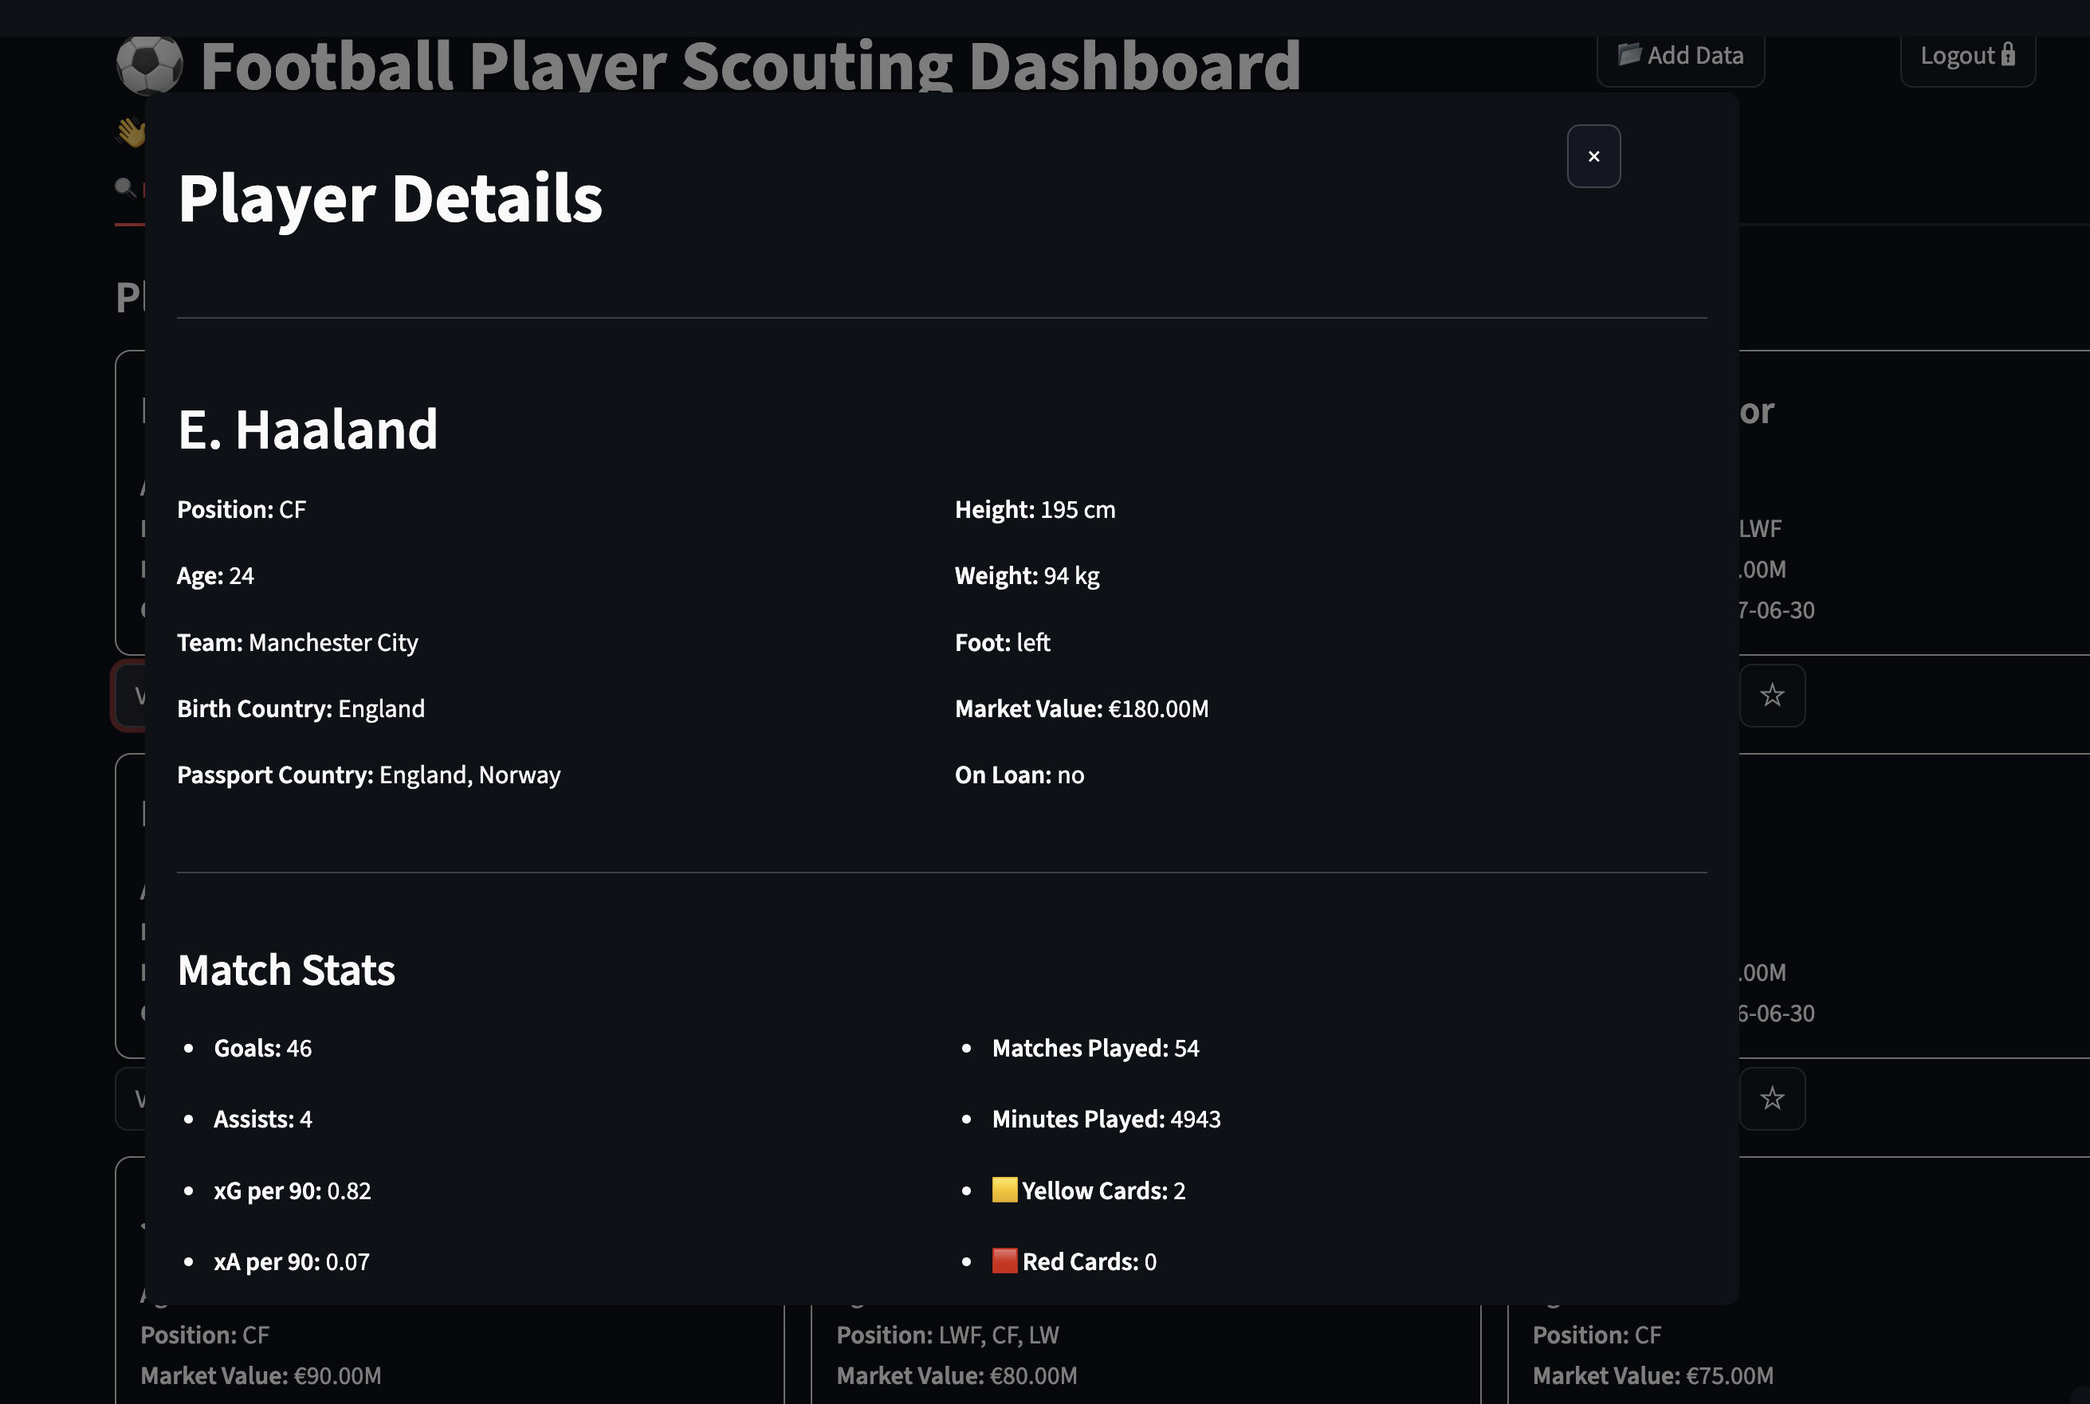Image resolution: width=2090 pixels, height=1404 pixels.
Task: Click the Market Value €180.00M text
Action: 1081,709
